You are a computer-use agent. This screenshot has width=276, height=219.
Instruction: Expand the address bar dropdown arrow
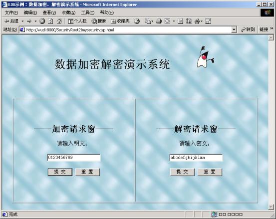pos(234,30)
